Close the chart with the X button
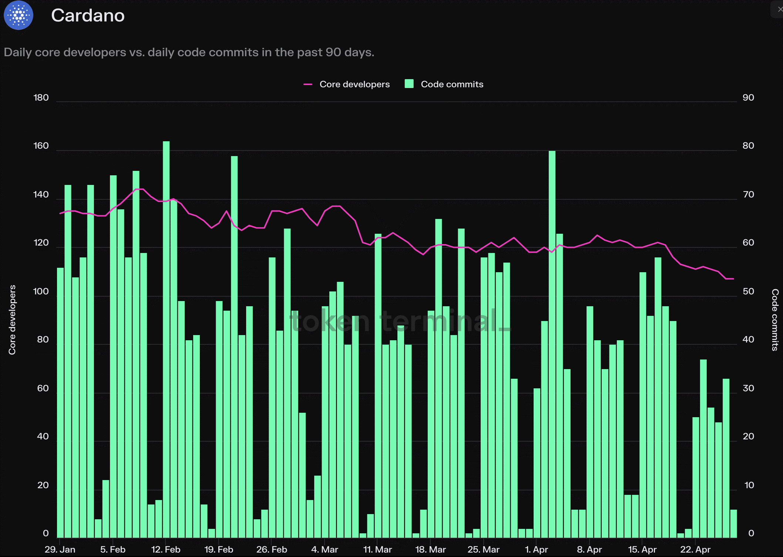 click(x=779, y=9)
